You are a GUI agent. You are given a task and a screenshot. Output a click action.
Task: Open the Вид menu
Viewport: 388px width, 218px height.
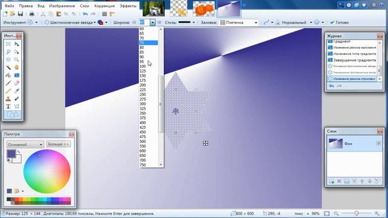point(41,5)
